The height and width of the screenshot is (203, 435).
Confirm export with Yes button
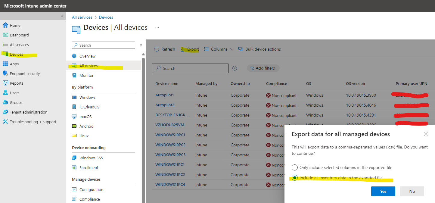coord(383,191)
